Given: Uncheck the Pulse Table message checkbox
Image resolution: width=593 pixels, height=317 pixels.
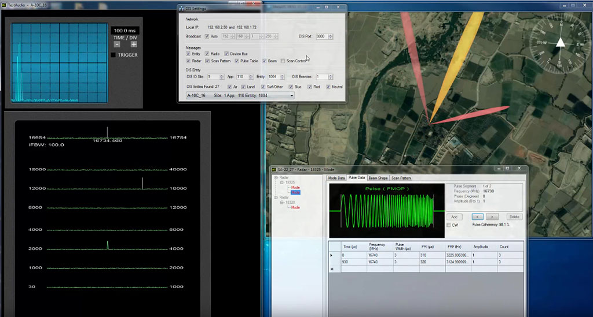Looking at the screenshot, I should (x=237, y=61).
